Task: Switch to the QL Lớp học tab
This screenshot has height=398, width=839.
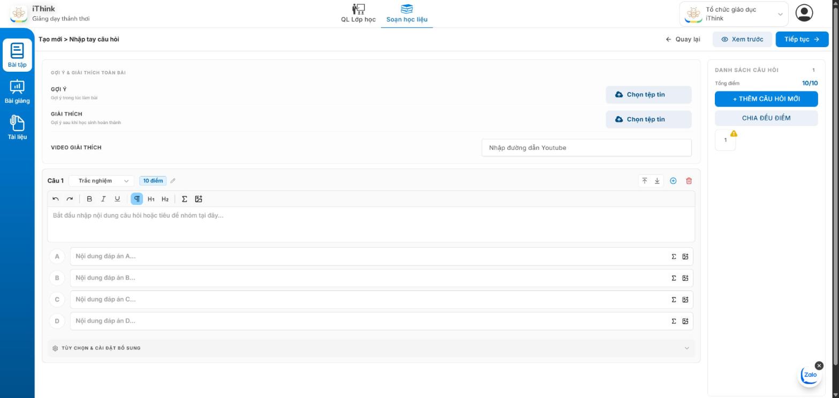Action: pos(359,14)
